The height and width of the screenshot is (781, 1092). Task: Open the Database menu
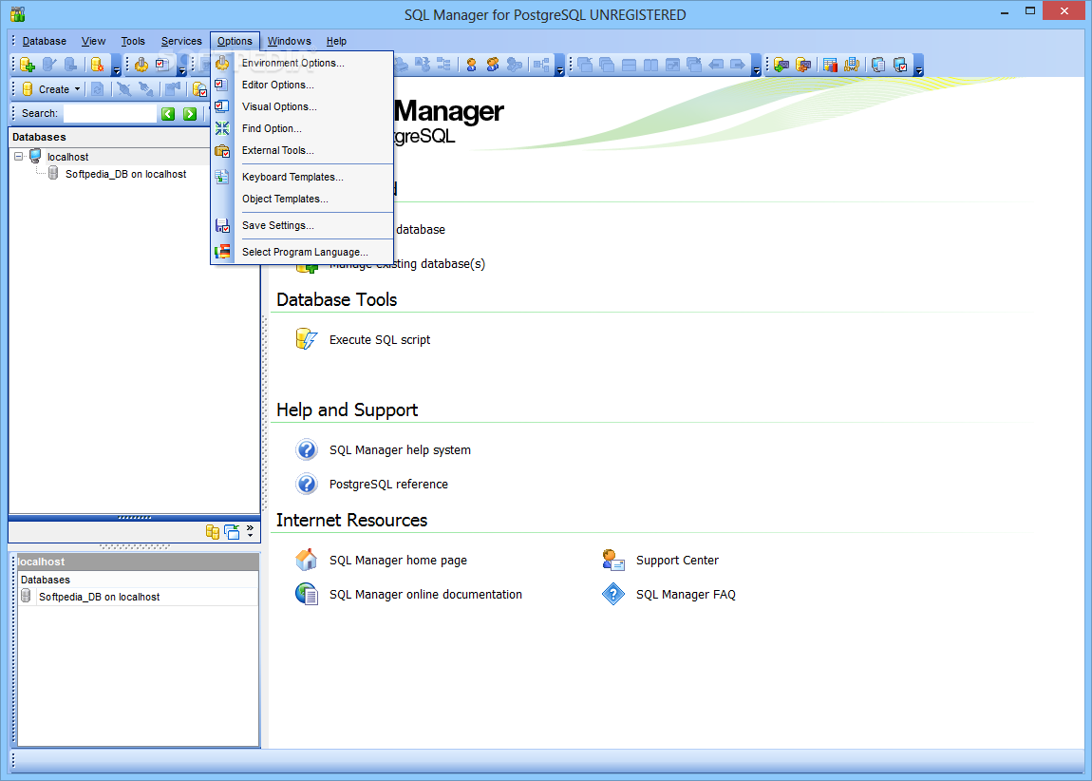pyautogui.click(x=44, y=41)
